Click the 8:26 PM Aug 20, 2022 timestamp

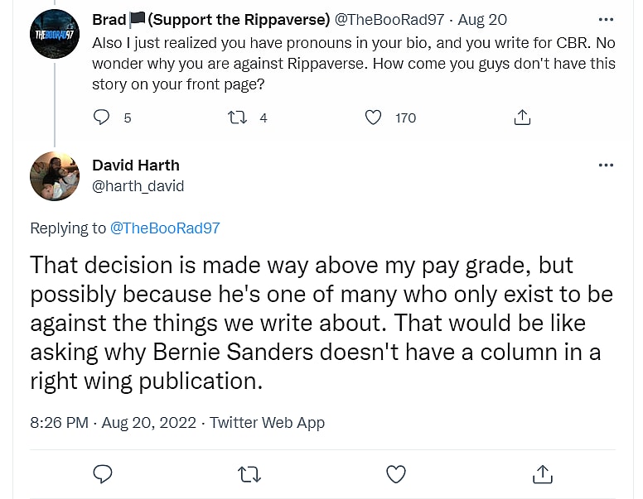(112, 423)
